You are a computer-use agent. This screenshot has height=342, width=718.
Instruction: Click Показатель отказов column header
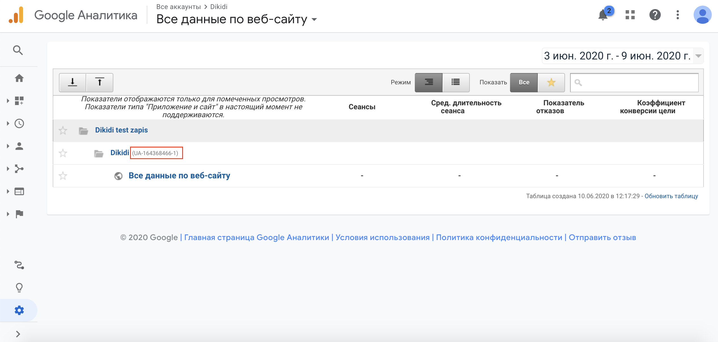pos(560,107)
